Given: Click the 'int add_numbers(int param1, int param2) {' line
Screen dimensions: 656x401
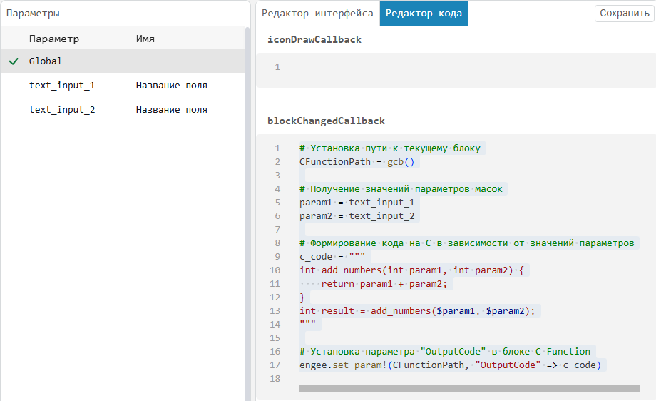Looking at the screenshot, I should (411, 270).
